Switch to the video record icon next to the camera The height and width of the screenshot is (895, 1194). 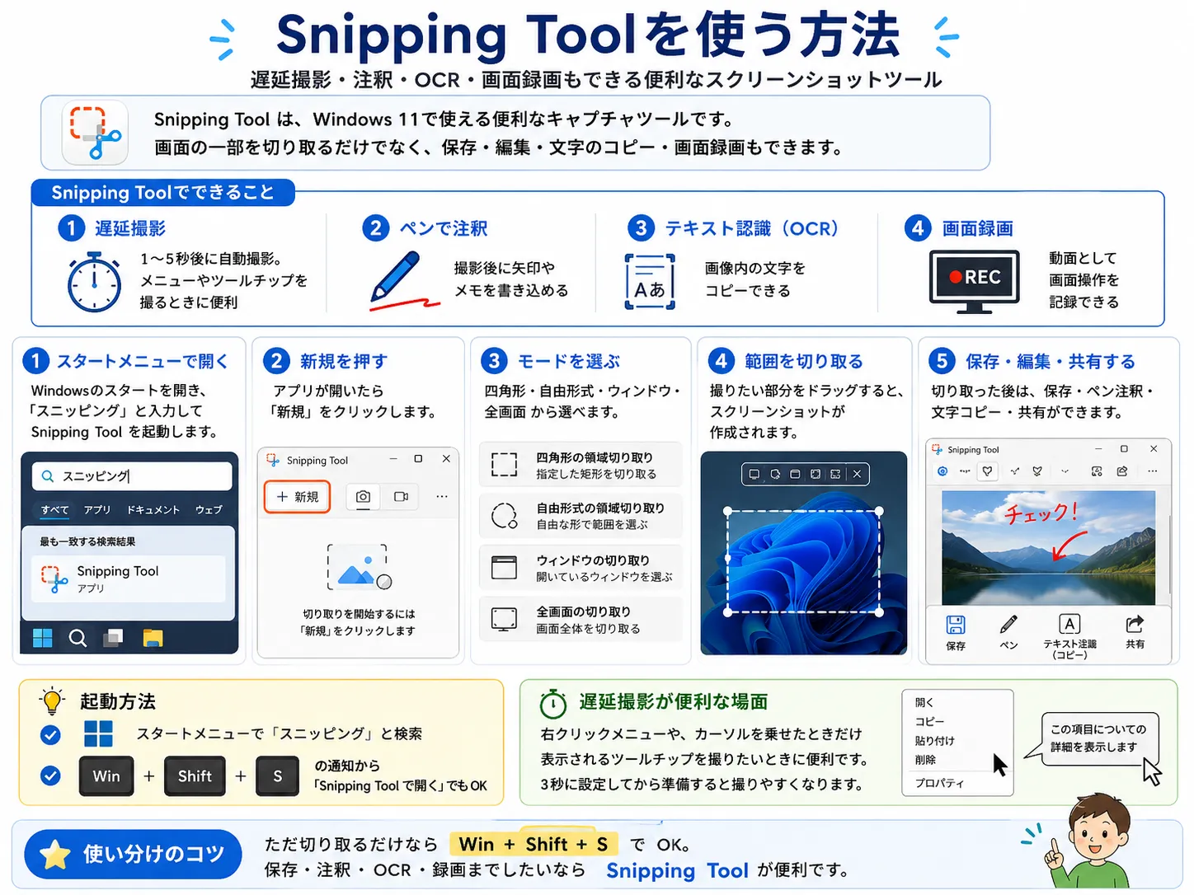tap(402, 497)
